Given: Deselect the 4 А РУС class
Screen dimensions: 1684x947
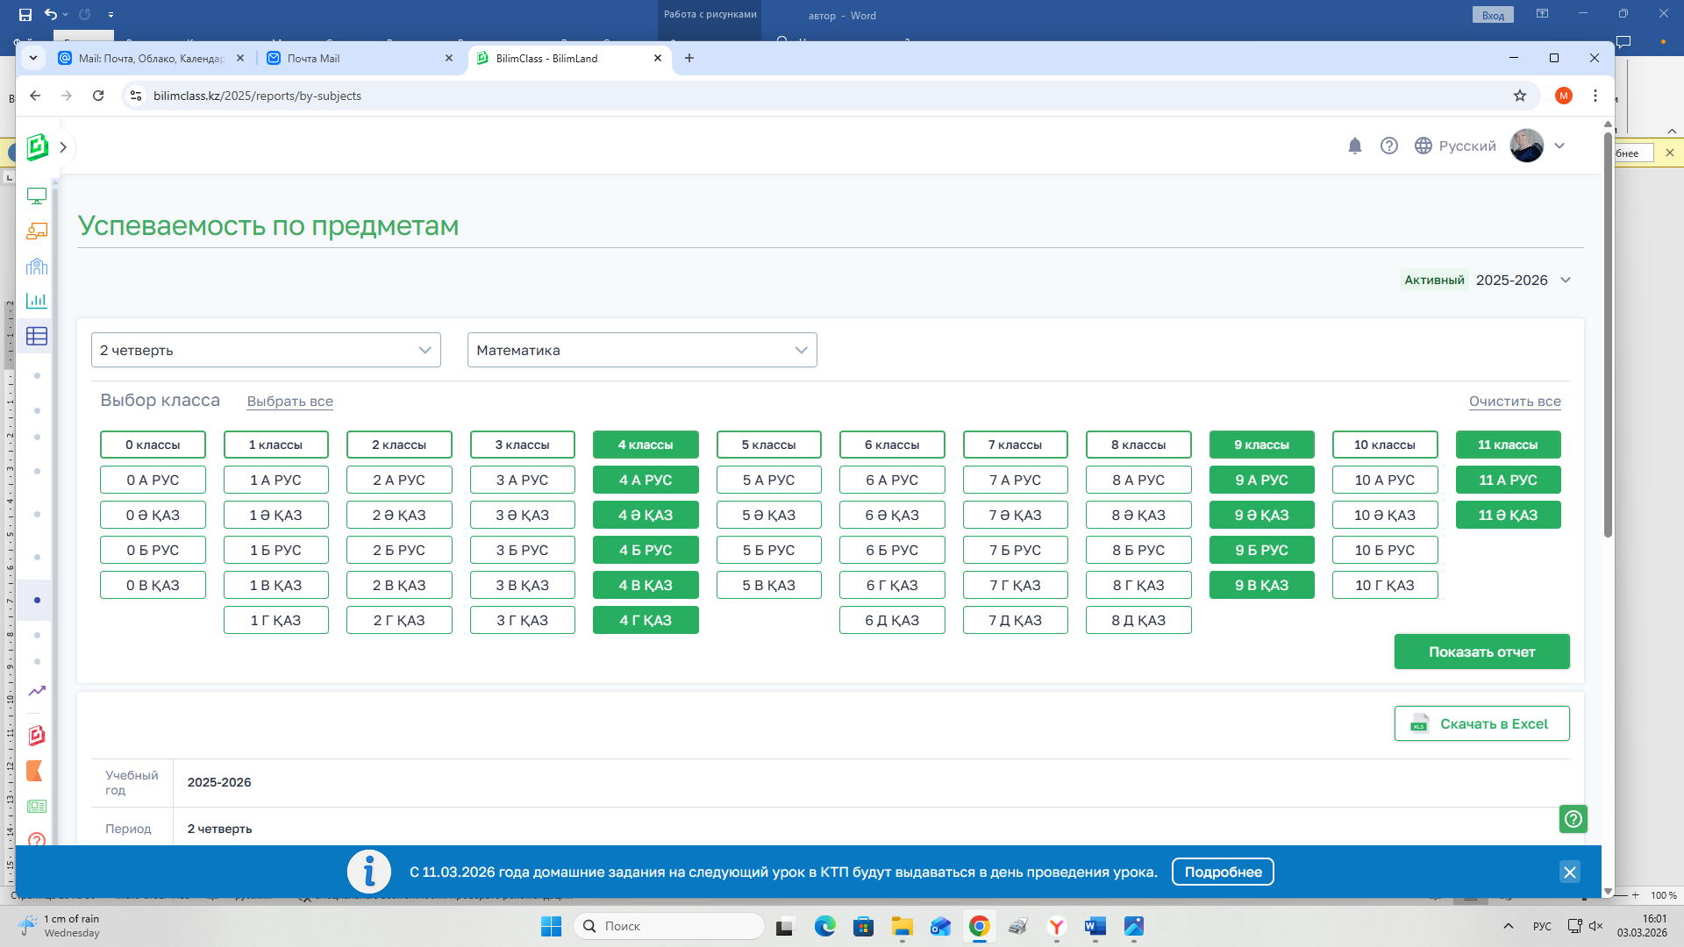Looking at the screenshot, I should point(646,481).
